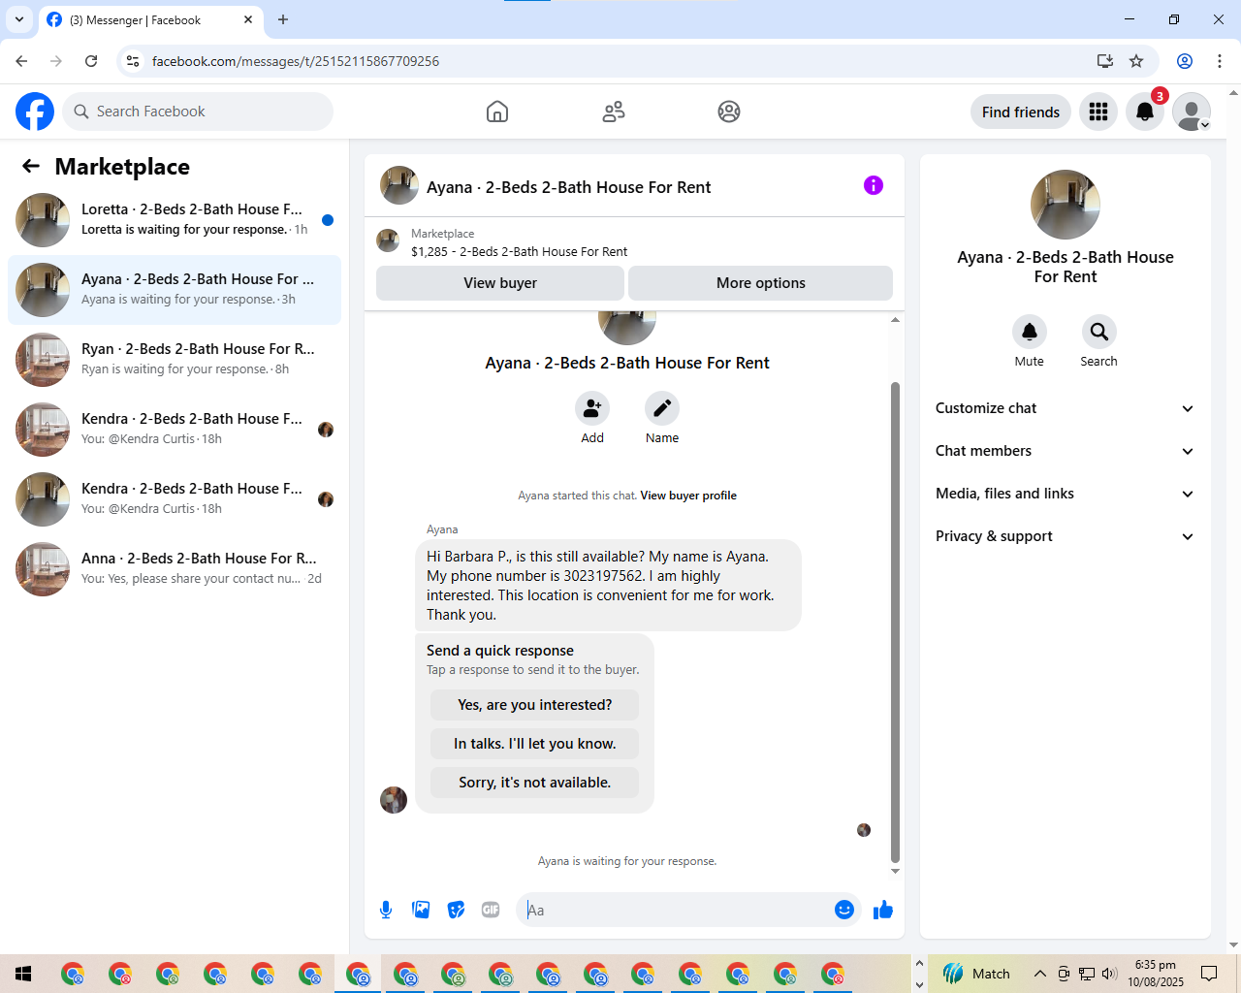Screen dimensions: 1241x993
Task: Click Ayana's large profile thumbnail in right panel
Action: (1066, 205)
